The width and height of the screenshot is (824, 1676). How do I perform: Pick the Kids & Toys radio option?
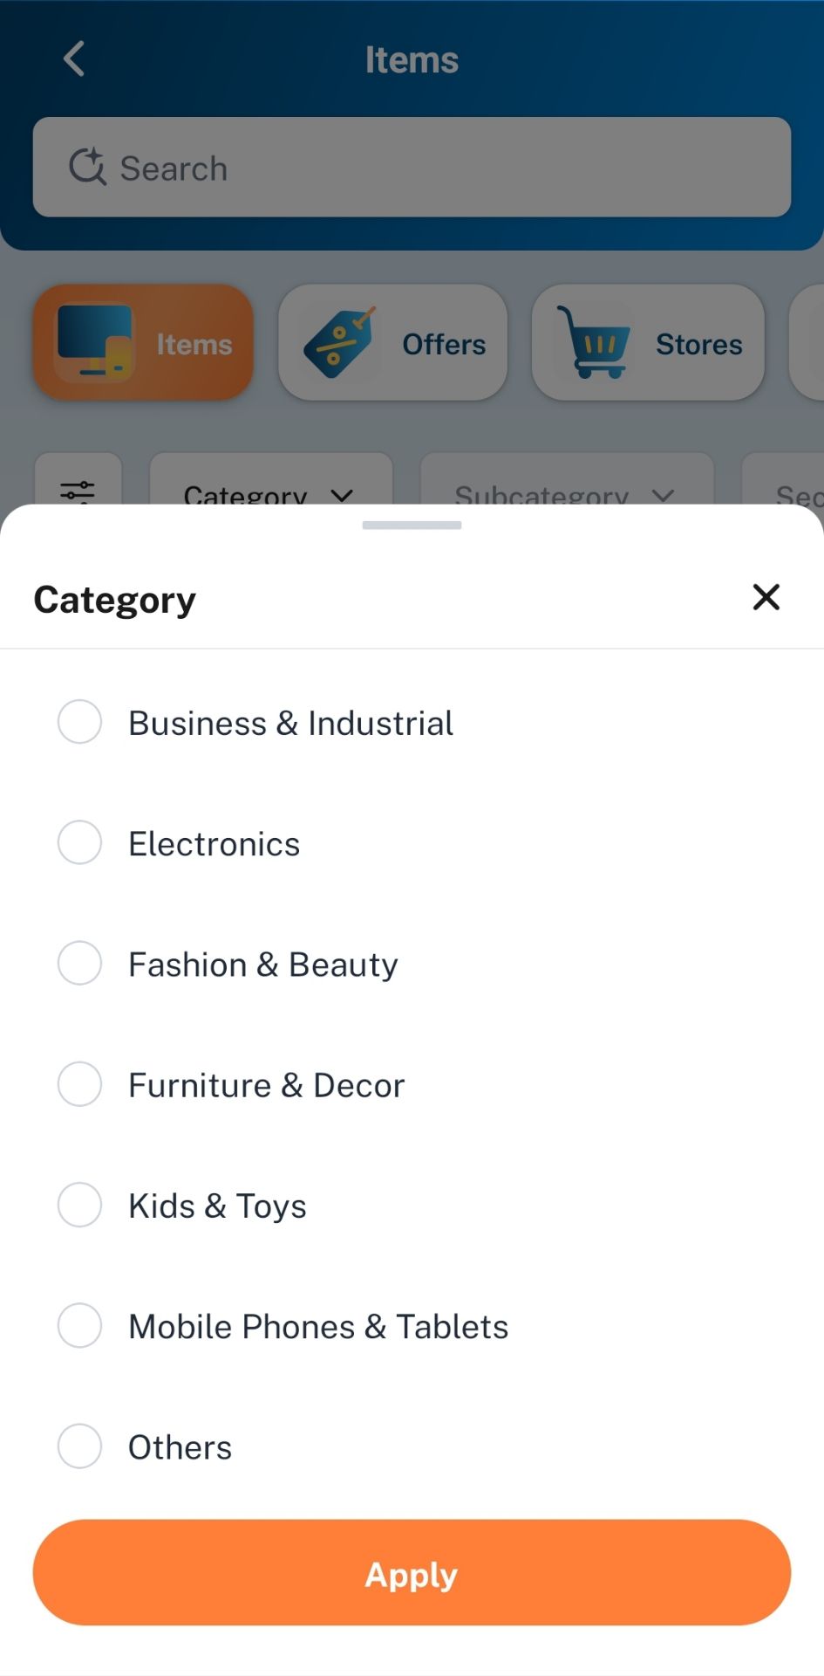coord(79,1205)
